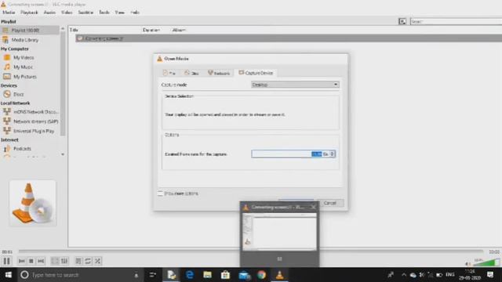Open the Playback menu

click(29, 13)
